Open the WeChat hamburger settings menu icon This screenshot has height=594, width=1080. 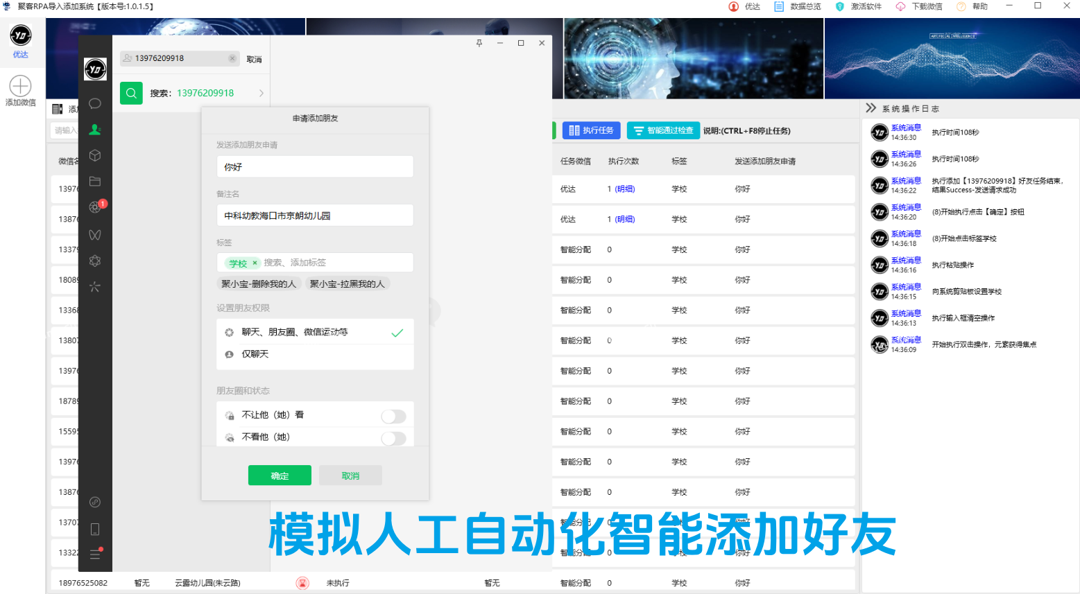click(96, 554)
